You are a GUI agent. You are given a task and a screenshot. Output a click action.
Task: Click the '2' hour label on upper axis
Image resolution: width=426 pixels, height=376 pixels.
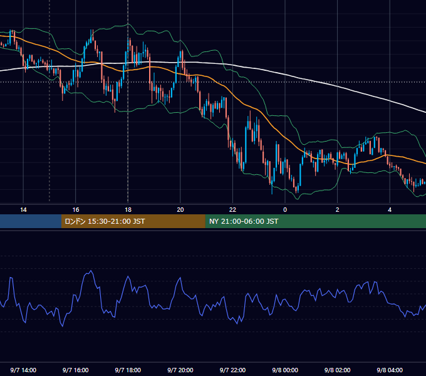coord(338,210)
